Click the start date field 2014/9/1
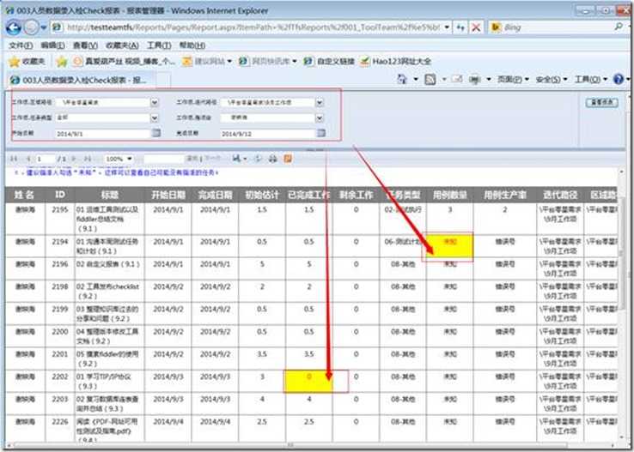Viewport: 634px width, 452px height. click(x=102, y=133)
